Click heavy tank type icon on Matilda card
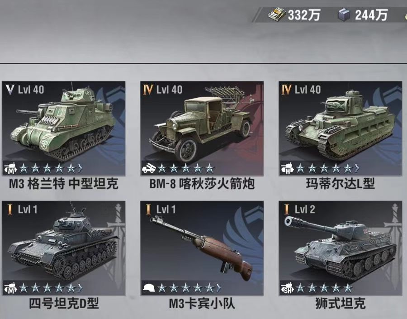407x319 pixels. point(287,169)
